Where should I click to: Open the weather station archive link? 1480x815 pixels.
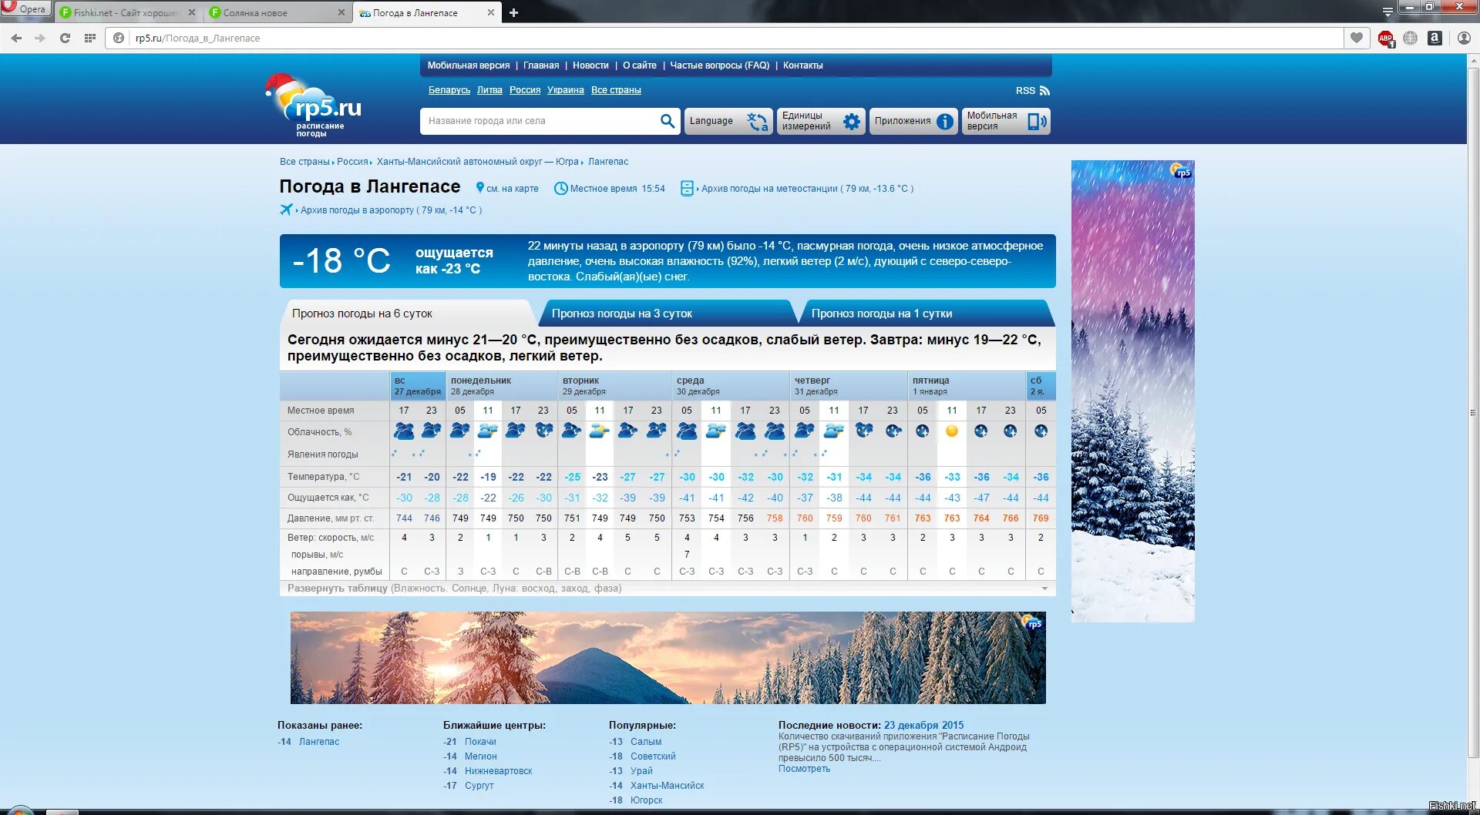[x=807, y=189]
